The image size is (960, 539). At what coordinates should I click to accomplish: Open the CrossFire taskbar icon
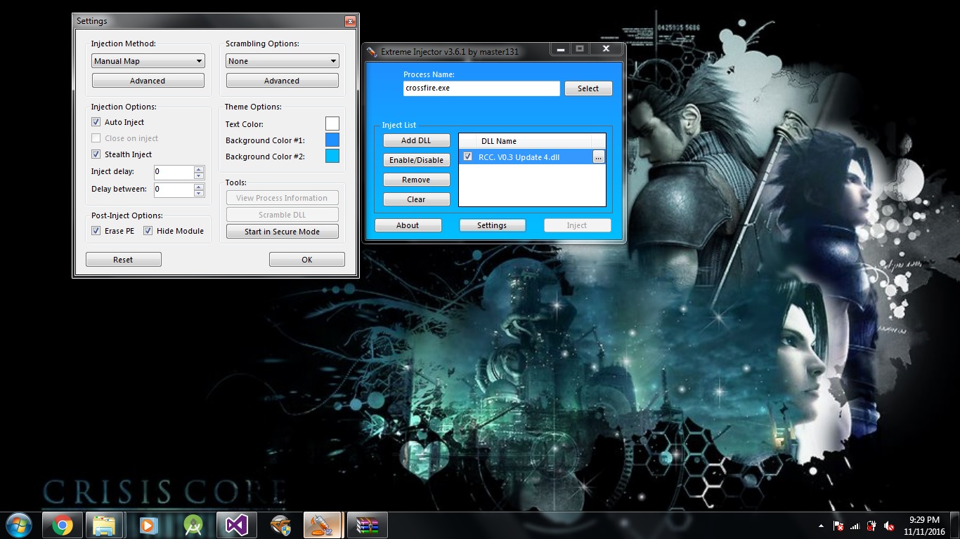pyautogui.click(x=280, y=525)
